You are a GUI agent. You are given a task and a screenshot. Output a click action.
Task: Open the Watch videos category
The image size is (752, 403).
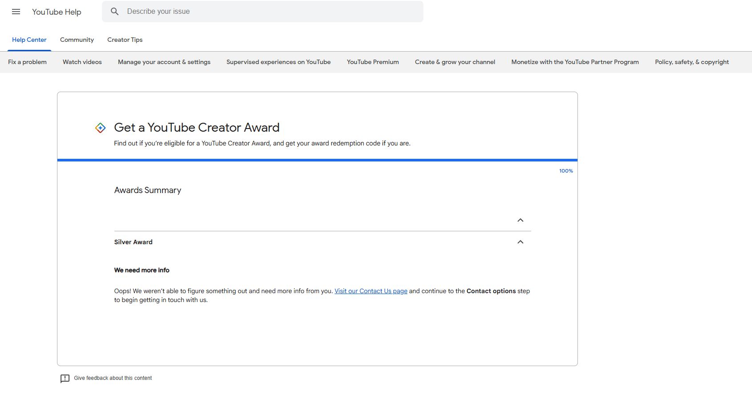82,62
